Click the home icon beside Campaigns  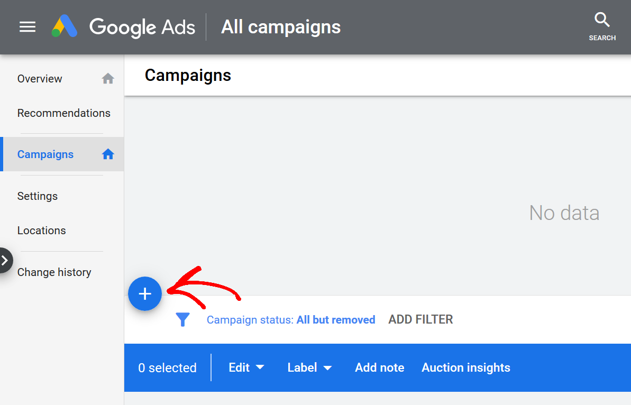(108, 153)
